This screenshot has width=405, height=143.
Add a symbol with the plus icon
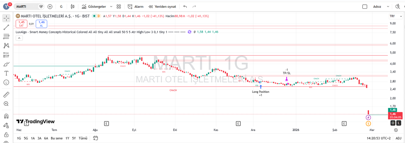[x=50, y=6]
